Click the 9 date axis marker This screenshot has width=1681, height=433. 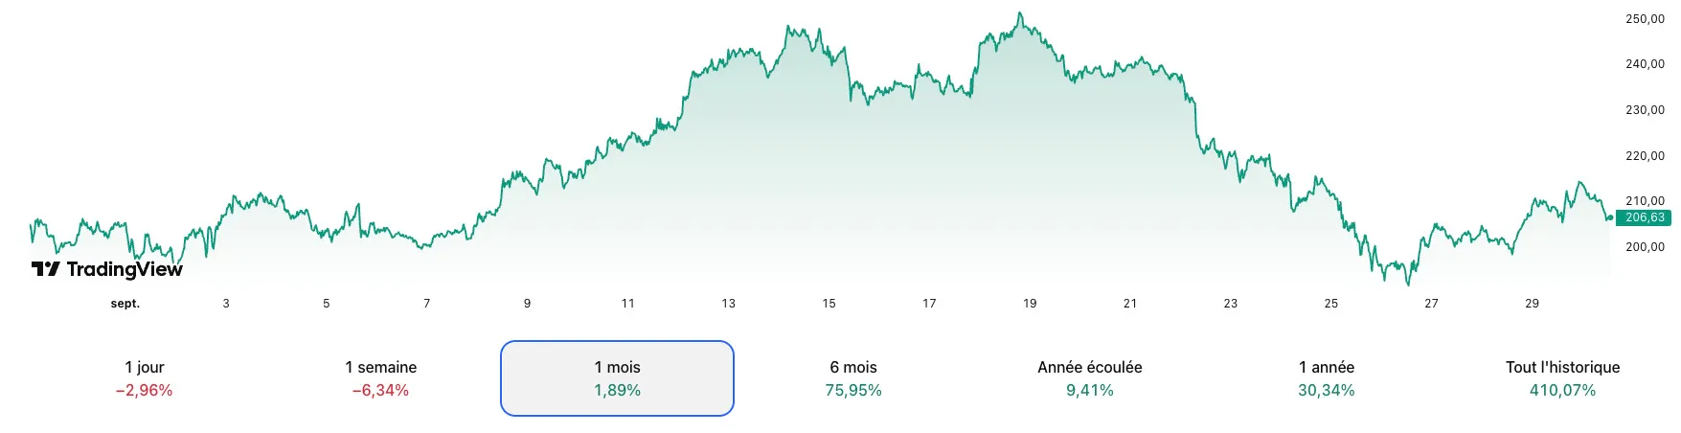tap(527, 304)
